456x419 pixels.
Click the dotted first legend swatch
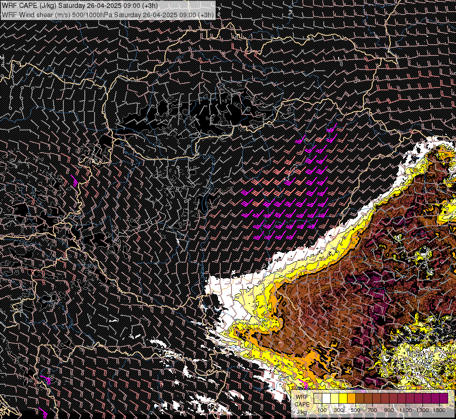click(x=318, y=398)
